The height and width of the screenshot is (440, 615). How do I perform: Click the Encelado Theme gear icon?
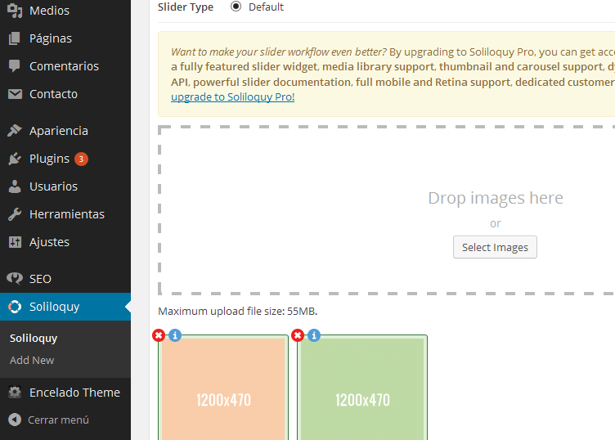(15, 393)
